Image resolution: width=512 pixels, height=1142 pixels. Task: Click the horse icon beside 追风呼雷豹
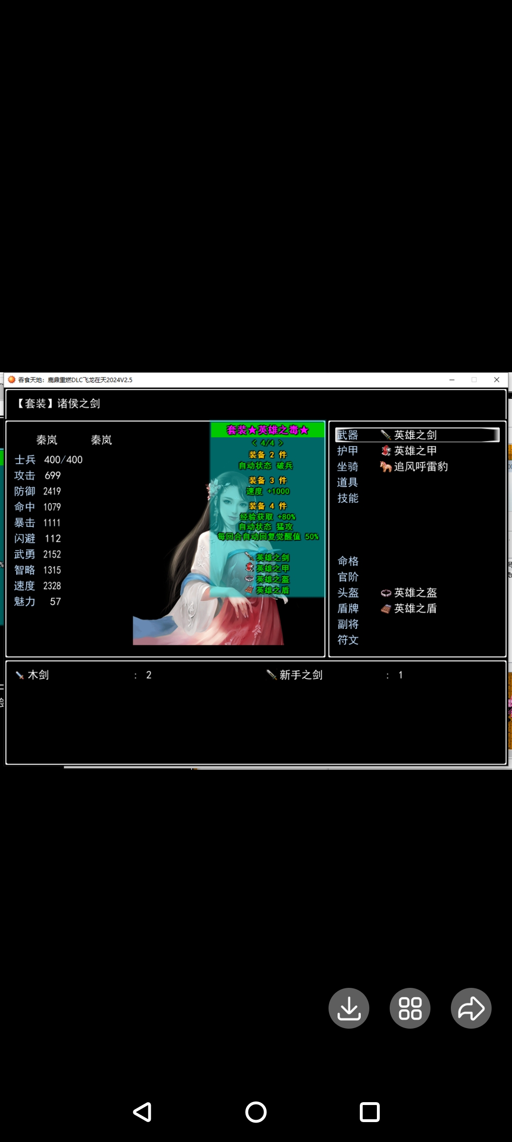pos(386,467)
